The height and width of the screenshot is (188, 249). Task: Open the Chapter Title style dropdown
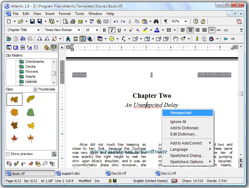(x=38, y=30)
